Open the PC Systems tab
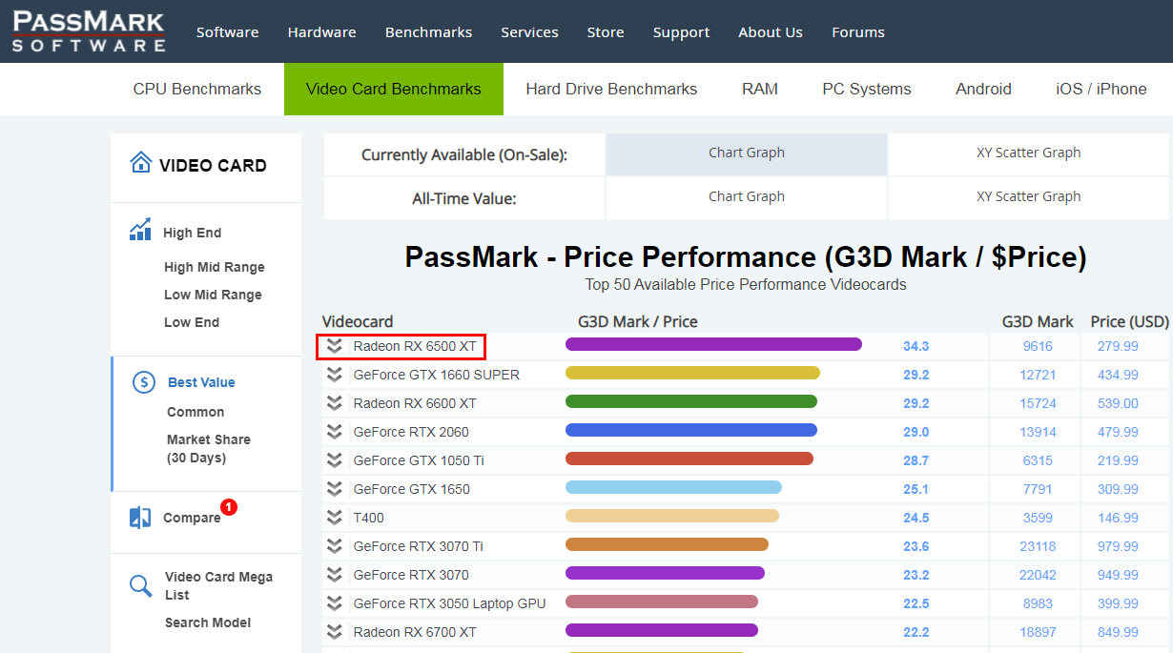 [867, 89]
